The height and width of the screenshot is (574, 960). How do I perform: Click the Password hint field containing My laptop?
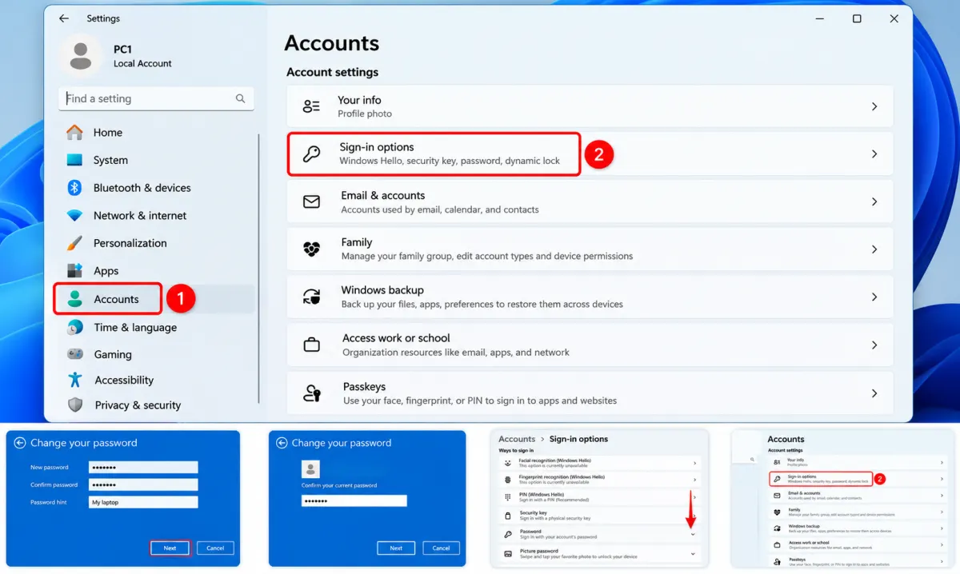point(143,502)
